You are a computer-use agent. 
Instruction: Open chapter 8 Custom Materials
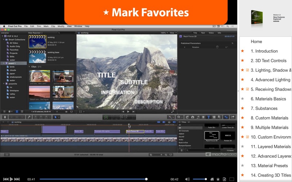tap(269, 118)
